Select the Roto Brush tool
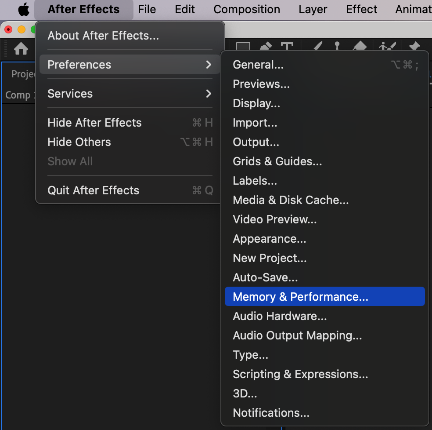Viewport: 432px width, 430px height. tap(388, 47)
